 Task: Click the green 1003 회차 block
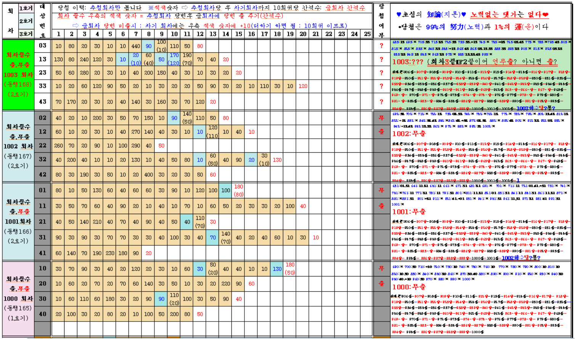tap(18, 75)
